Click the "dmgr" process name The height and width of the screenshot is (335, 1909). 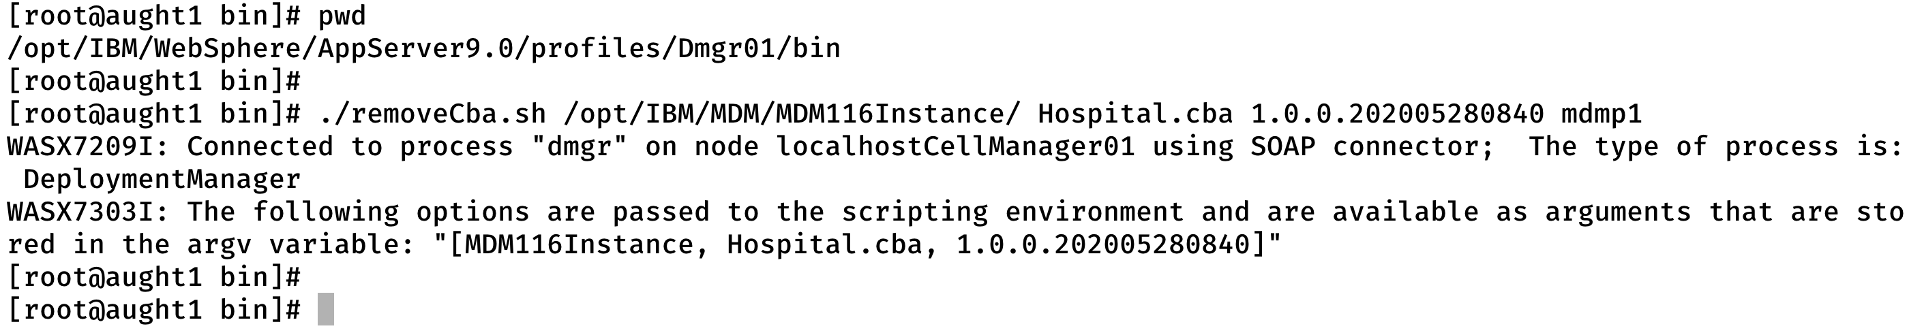pos(580,146)
